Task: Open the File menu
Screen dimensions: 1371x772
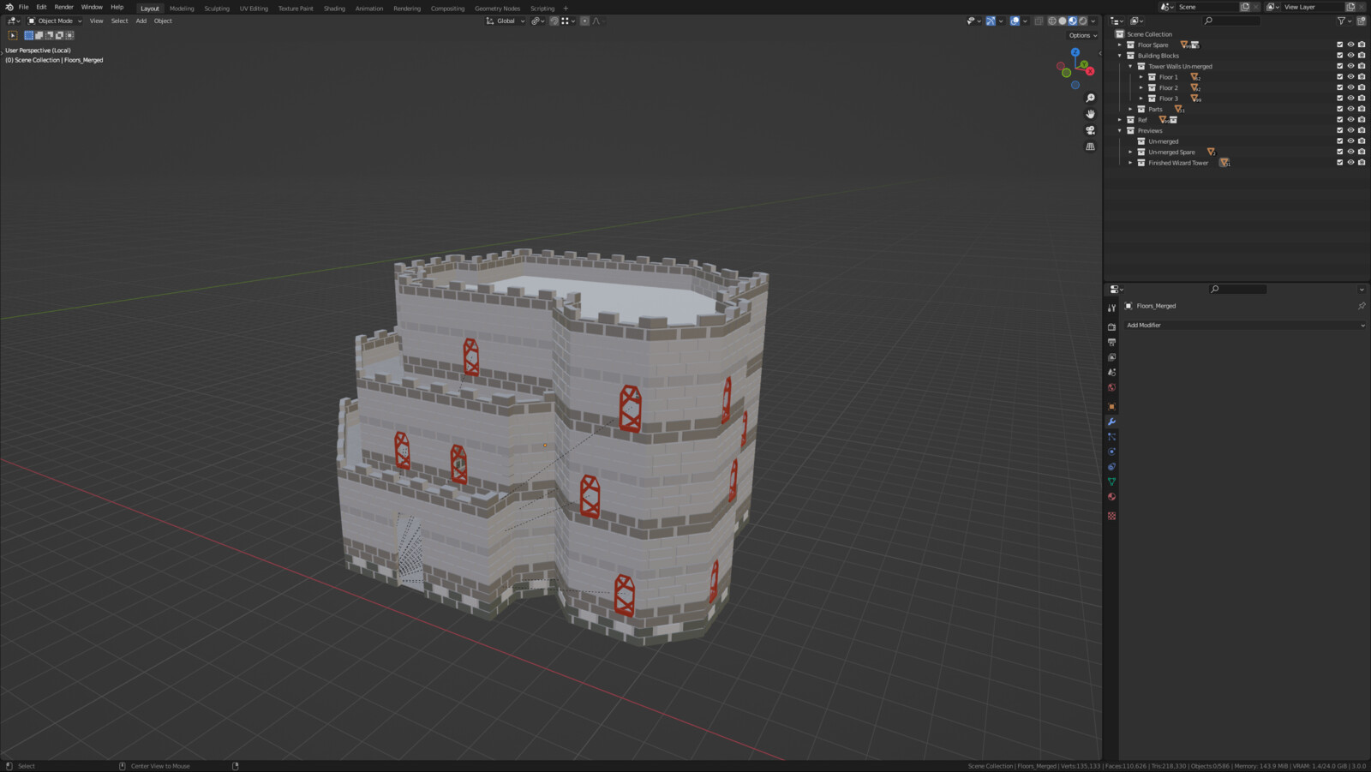Action: (x=24, y=7)
